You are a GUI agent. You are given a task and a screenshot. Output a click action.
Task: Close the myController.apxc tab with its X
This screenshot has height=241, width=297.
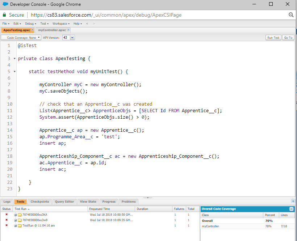click(x=68, y=30)
